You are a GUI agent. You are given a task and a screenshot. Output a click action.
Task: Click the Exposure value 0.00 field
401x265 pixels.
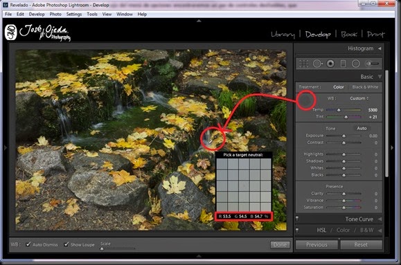[373, 136]
